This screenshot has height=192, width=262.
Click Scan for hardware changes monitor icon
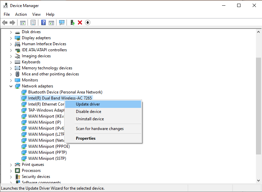[x=62, y=22]
